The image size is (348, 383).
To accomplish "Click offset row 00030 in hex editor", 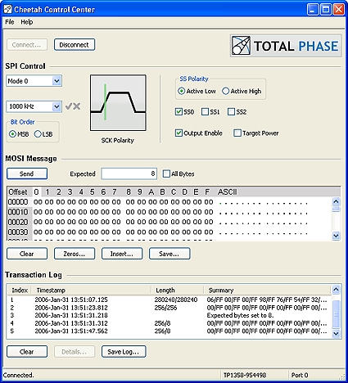I will point(18,232).
